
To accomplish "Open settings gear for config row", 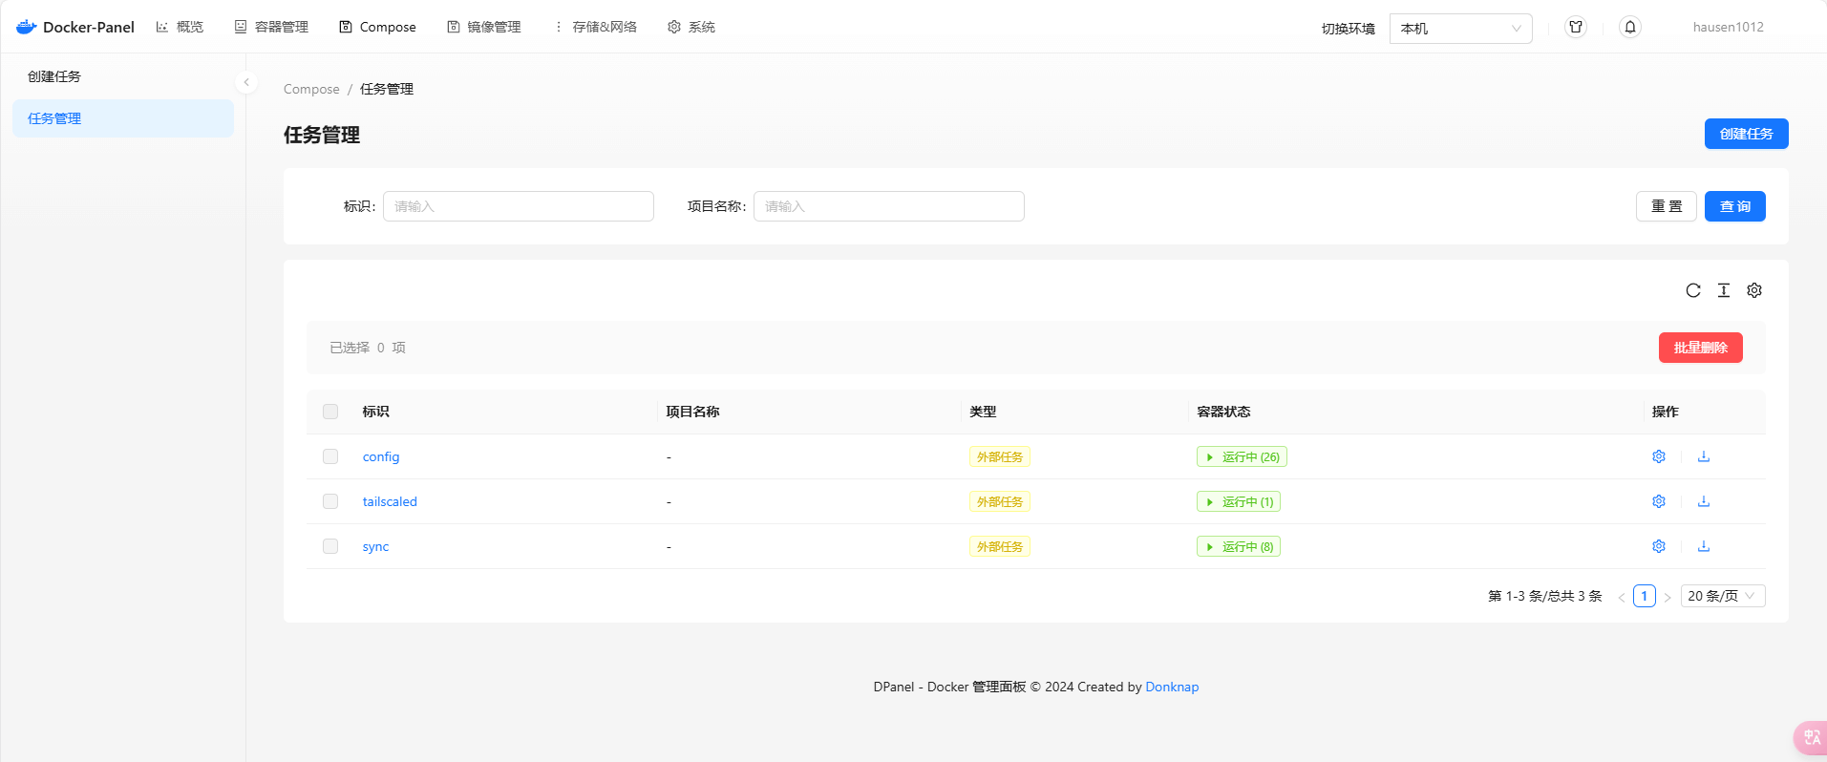I will pos(1659,456).
